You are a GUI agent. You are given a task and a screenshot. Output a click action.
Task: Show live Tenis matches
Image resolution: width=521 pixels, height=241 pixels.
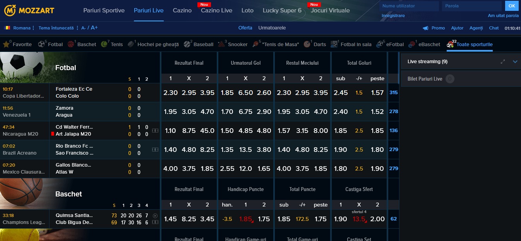[112, 44]
